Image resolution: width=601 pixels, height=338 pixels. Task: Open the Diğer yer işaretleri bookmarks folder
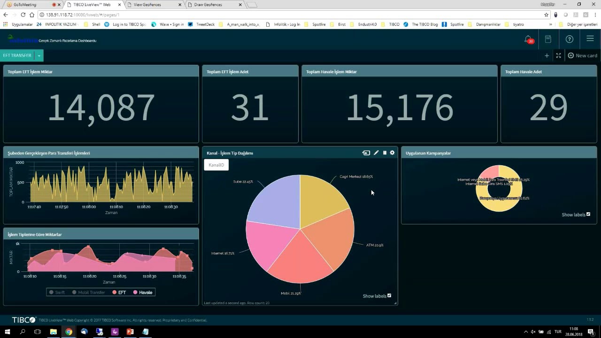click(578, 24)
